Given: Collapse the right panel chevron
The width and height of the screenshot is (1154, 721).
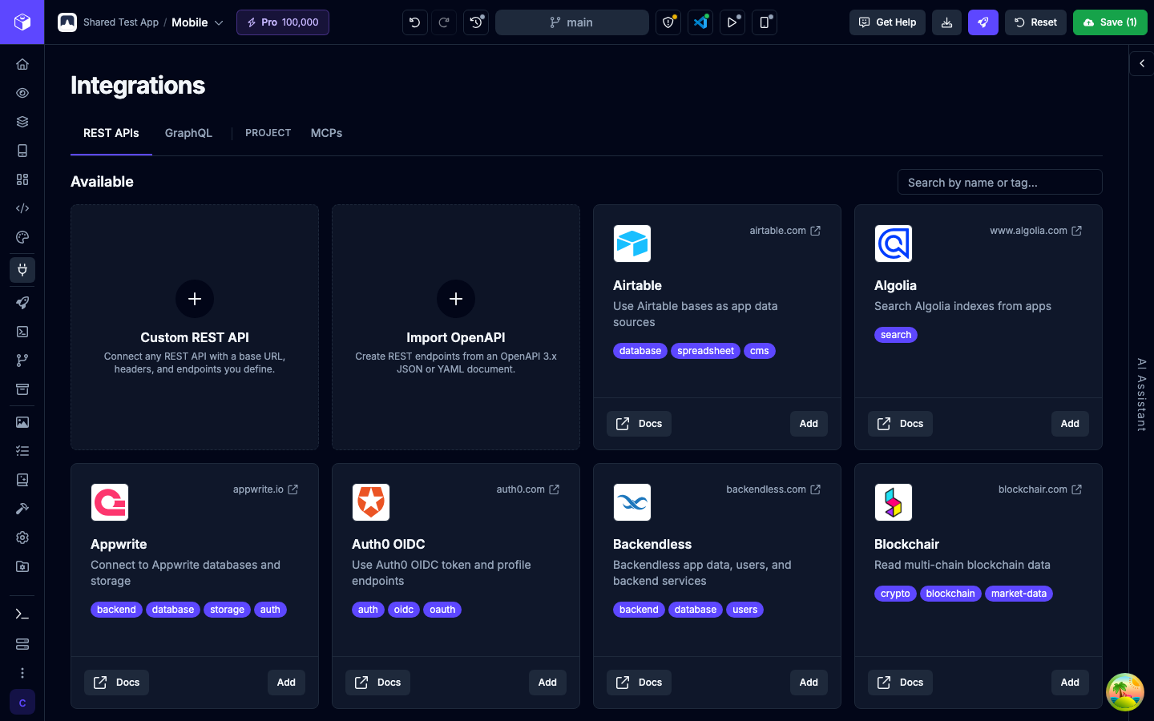Looking at the screenshot, I should [x=1142, y=63].
